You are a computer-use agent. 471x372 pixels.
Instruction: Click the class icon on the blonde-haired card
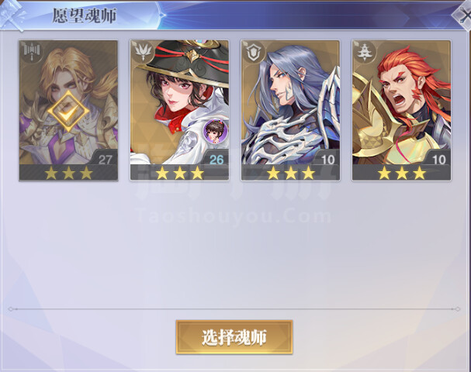31,52
